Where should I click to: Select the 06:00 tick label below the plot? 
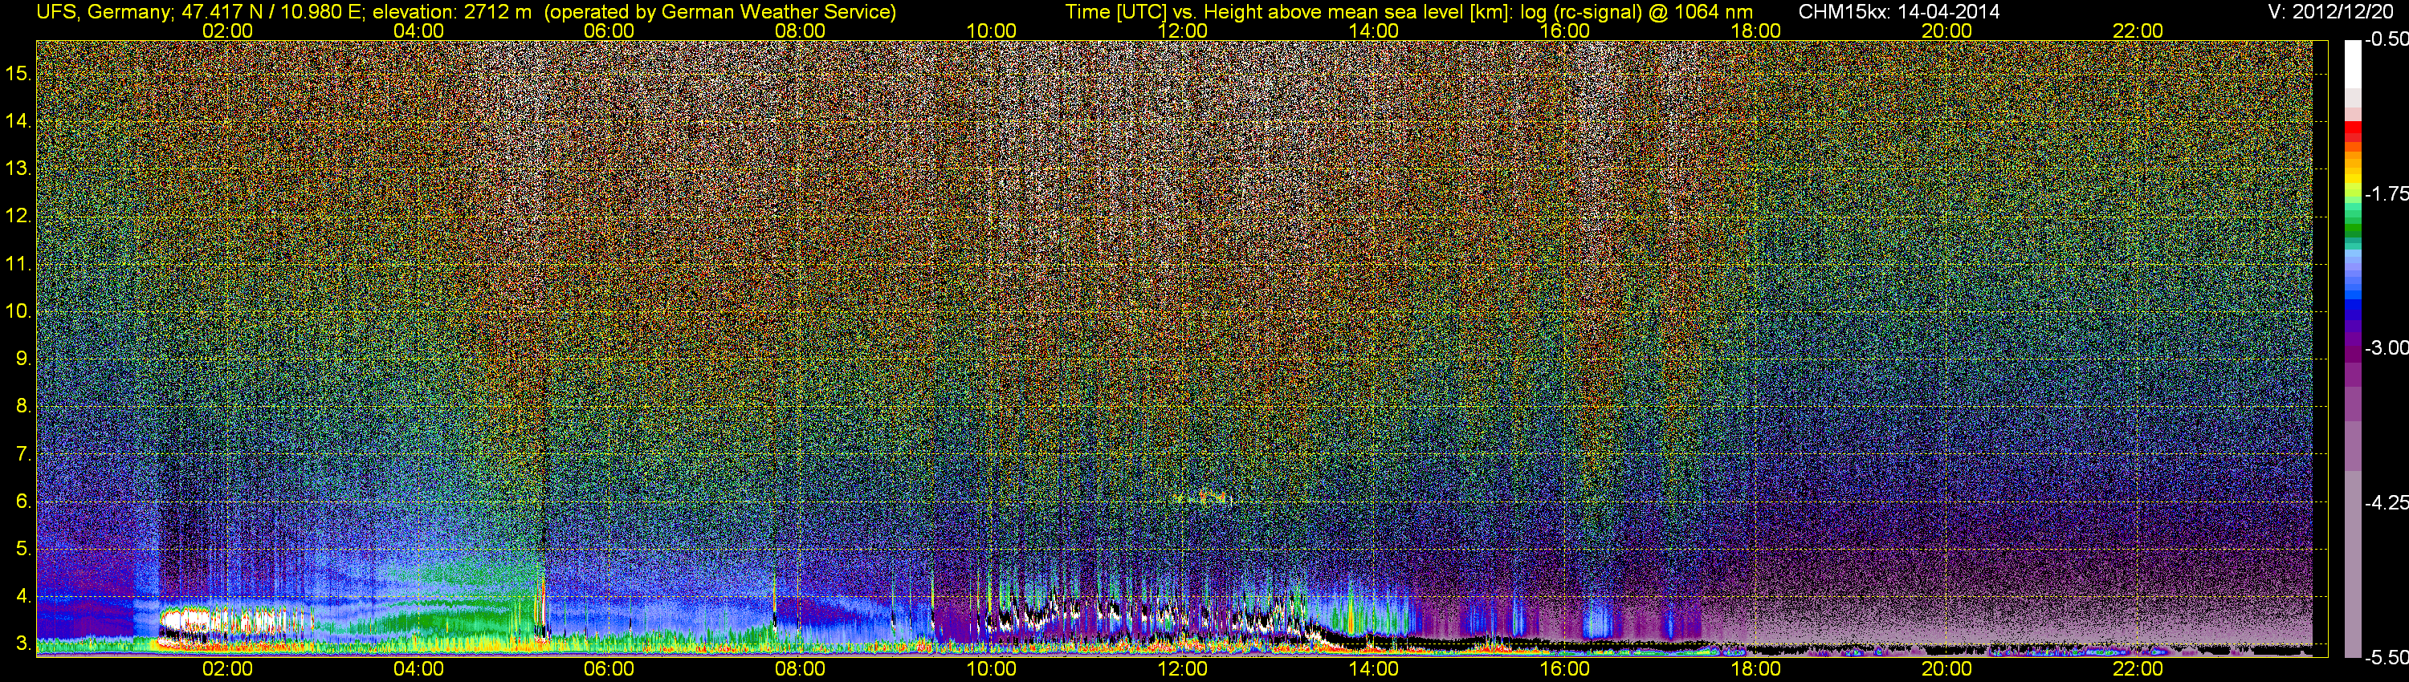(x=609, y=669)
